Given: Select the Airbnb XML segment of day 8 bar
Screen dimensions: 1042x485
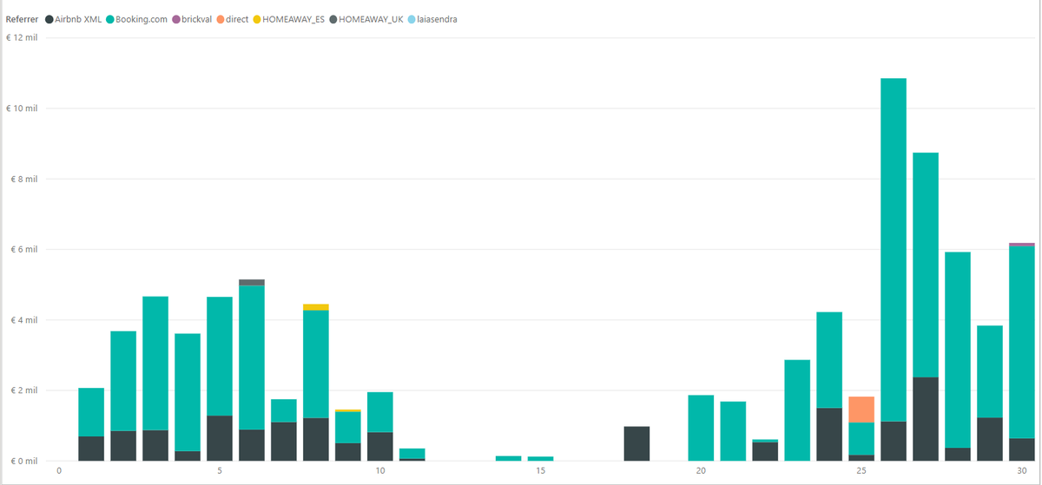Looking at the screenshot, I should 315,439.
